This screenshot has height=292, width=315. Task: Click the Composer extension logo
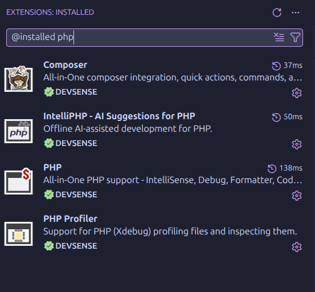click(x=18, y=79)
